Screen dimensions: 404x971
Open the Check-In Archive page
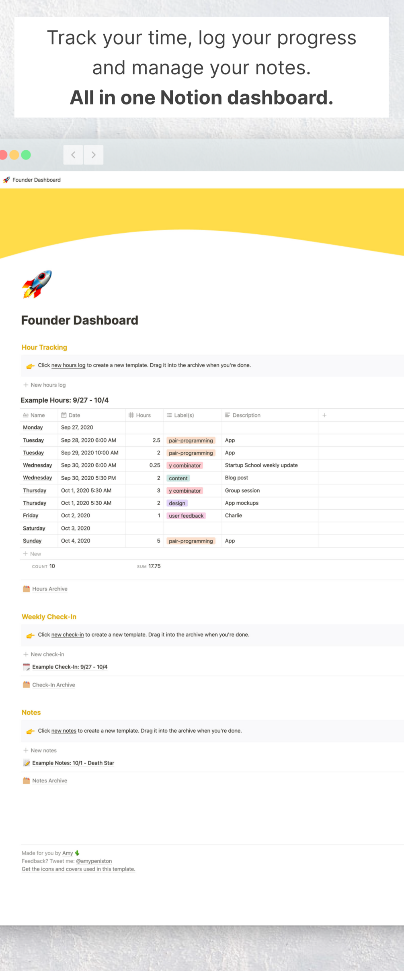[x=53, y=685]
